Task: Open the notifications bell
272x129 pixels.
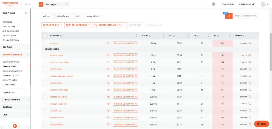Action: pyautogui.click(x=214, y=4)
